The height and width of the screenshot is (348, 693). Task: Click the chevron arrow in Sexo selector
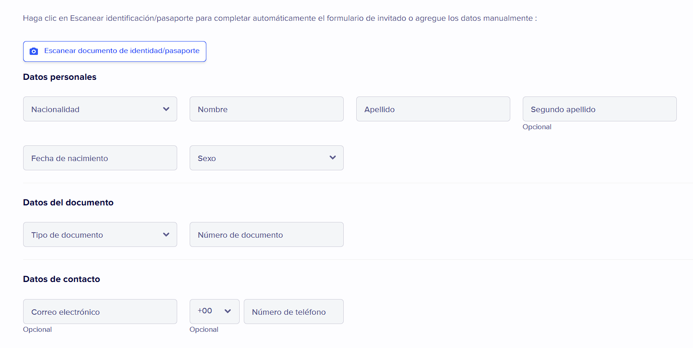tap(333, 158)
